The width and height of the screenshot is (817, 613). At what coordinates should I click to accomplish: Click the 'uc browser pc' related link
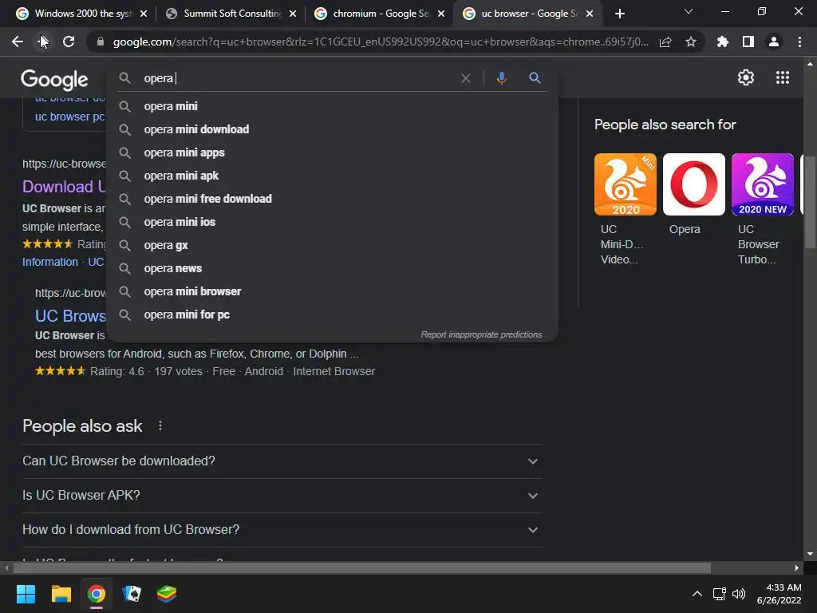[x=70, y=117]
